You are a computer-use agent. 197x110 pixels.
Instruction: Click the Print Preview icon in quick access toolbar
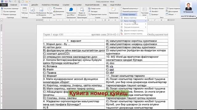[x=19, y=2]
